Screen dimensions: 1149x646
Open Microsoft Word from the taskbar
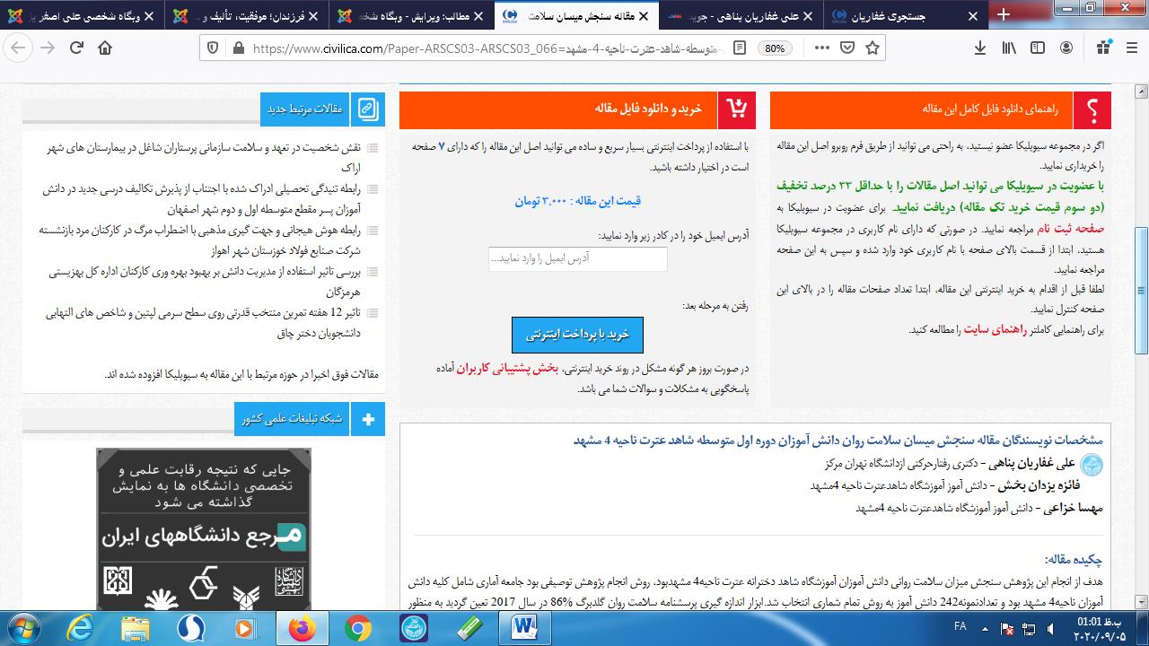524,627
